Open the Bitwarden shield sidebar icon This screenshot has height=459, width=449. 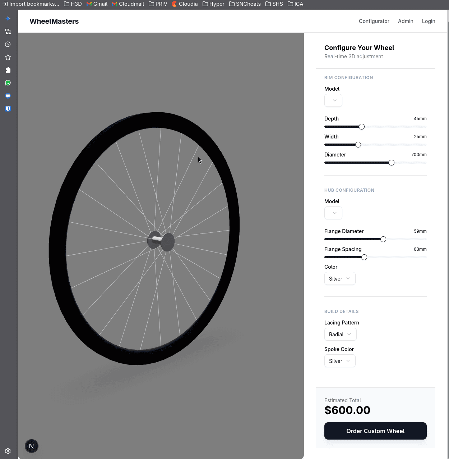(8, 109)
